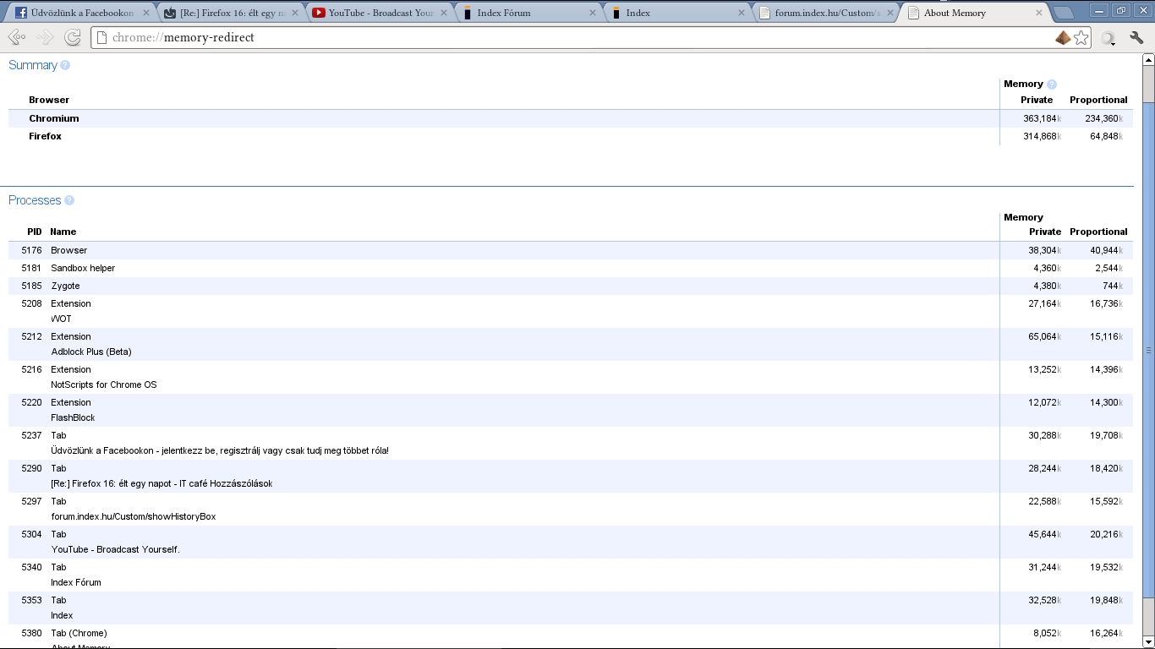Switch to the [Re:] Firefox 16 tab
Viewport: 1155px width, 649px height.
point(230,13)
